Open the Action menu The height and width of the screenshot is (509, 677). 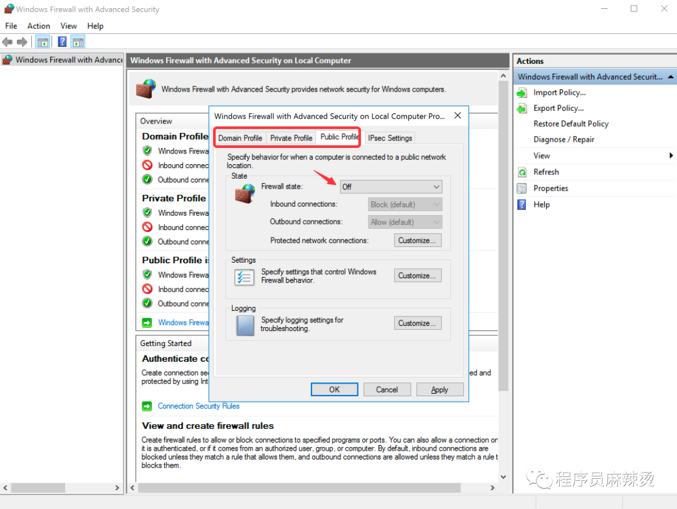tap(38, 26)
